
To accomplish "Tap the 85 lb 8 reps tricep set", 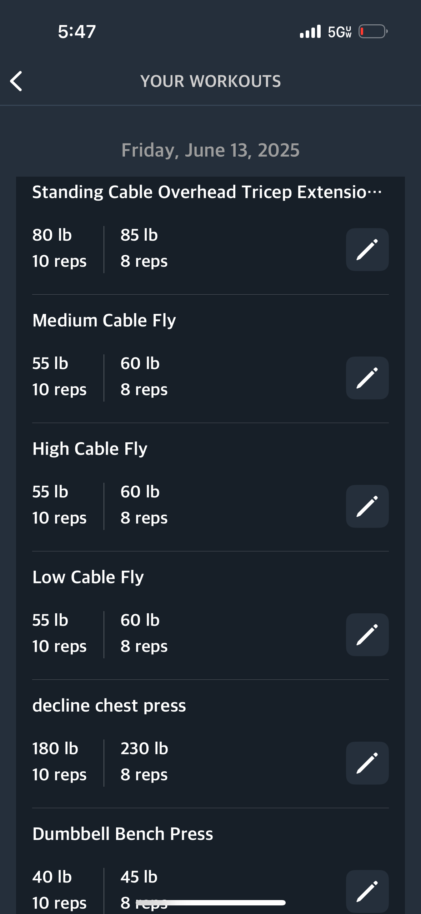I will click(x=144, y=248).
